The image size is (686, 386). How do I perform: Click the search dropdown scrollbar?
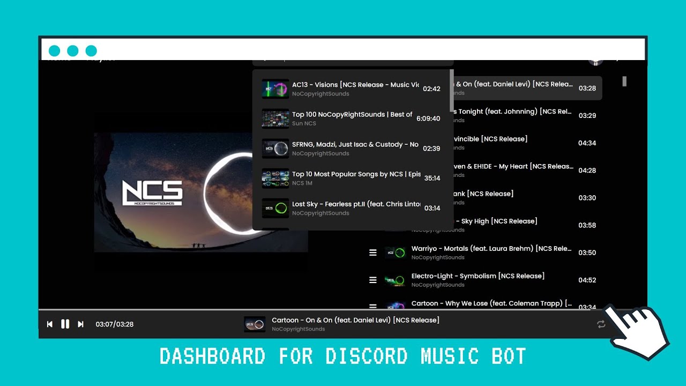(452, 90)
